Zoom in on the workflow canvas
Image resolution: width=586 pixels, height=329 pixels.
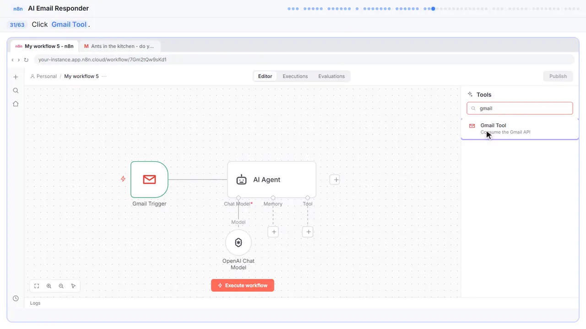click(x=49, y=286)
